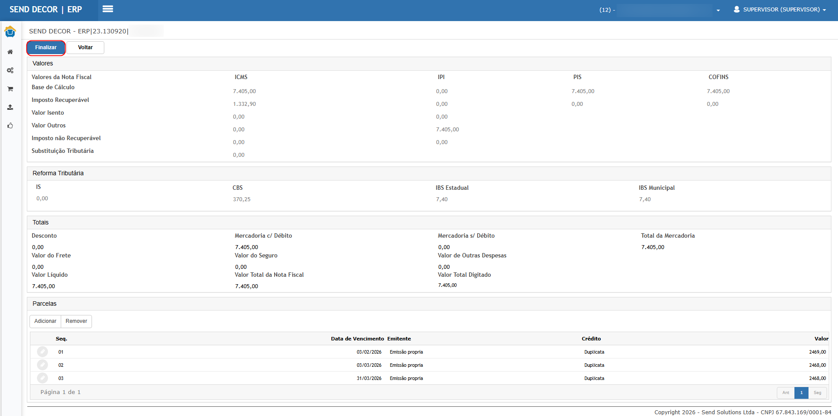Screen dimensions: 838x416
Task: Toggle the hamburger menu in header
Action: click(x=108, y=9)
